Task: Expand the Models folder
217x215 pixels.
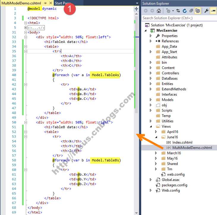Action: [151, 100]
